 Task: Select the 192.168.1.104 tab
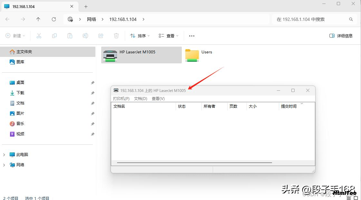(40, 6)
